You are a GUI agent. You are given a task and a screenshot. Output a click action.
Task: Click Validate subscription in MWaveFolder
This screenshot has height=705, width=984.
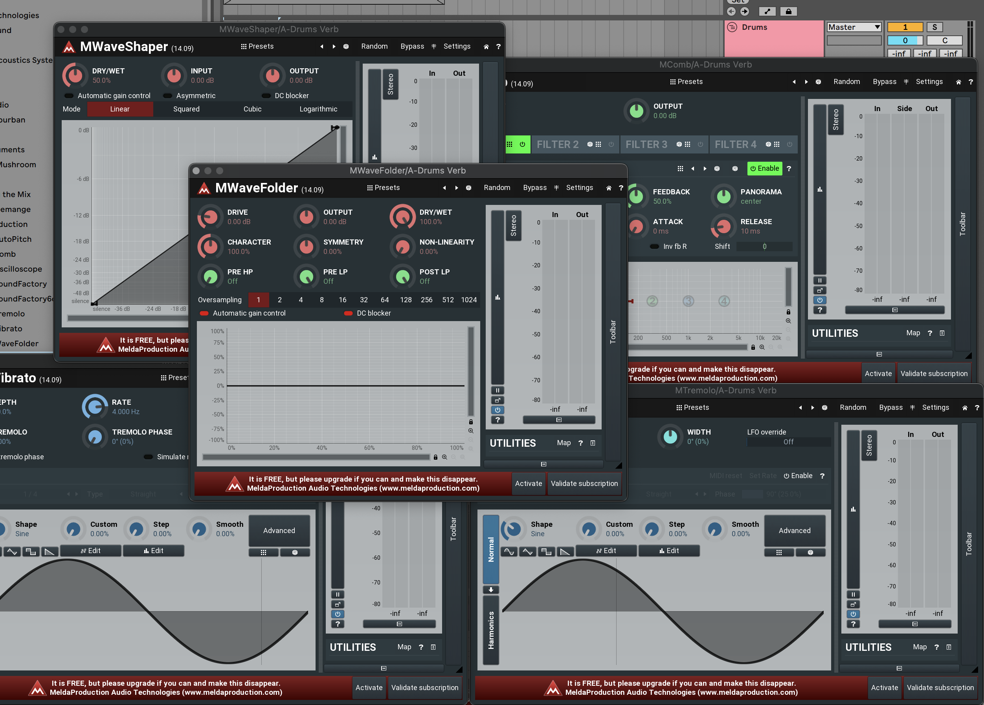tap(584, 484)
